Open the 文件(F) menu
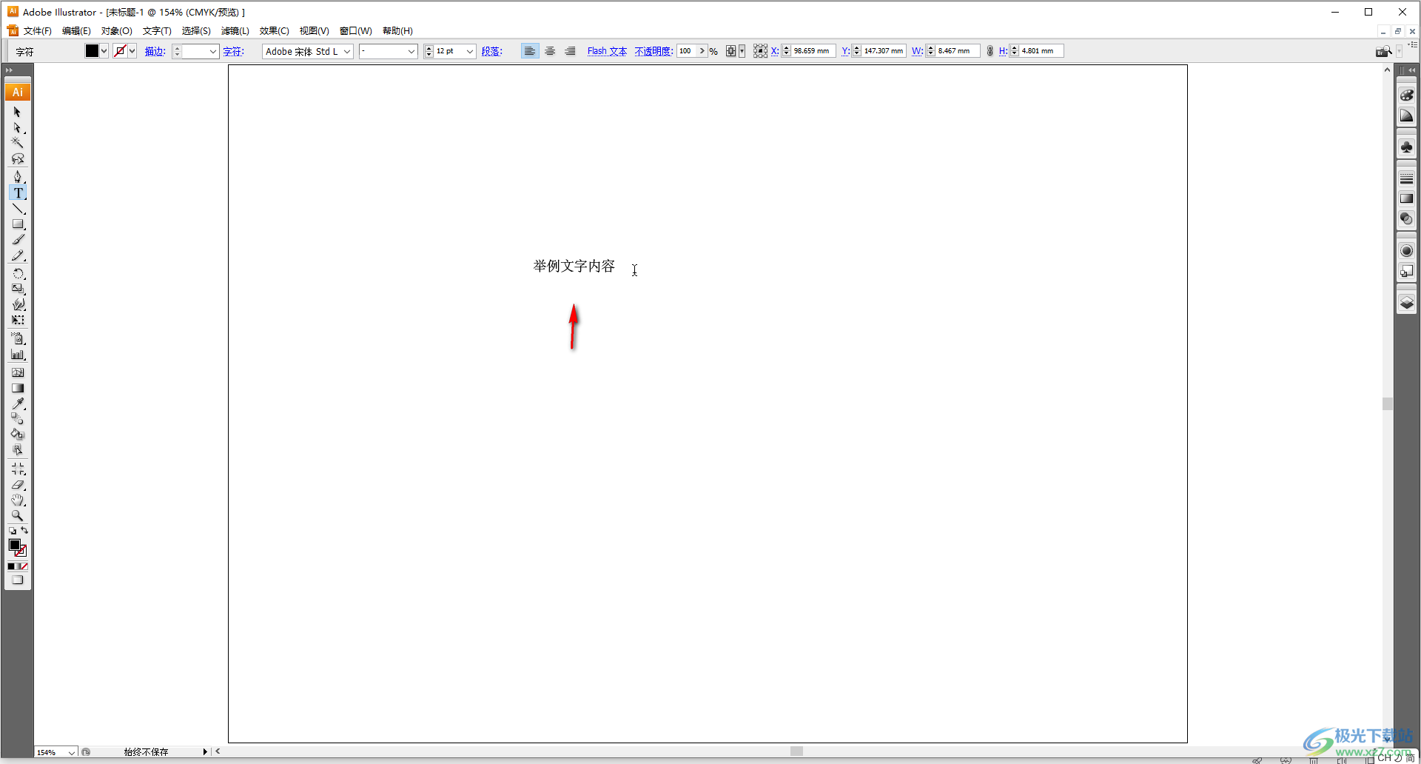Image resolution: width=1421 pixels, height=764 pixels. pos(37,31)
